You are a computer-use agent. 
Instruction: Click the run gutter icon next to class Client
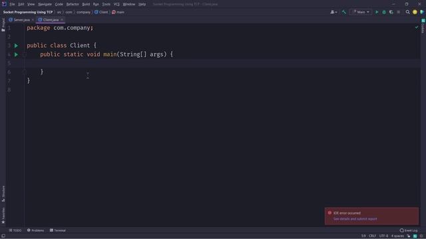point(16,46)
